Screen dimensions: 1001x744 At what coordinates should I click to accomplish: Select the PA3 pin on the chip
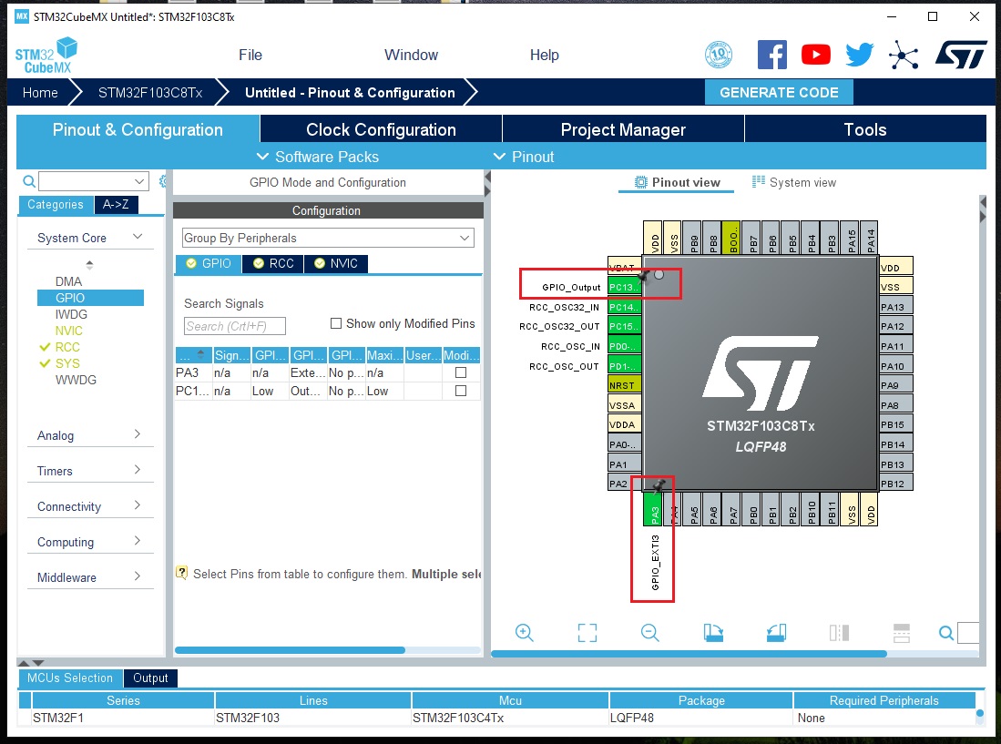[655, 512]
